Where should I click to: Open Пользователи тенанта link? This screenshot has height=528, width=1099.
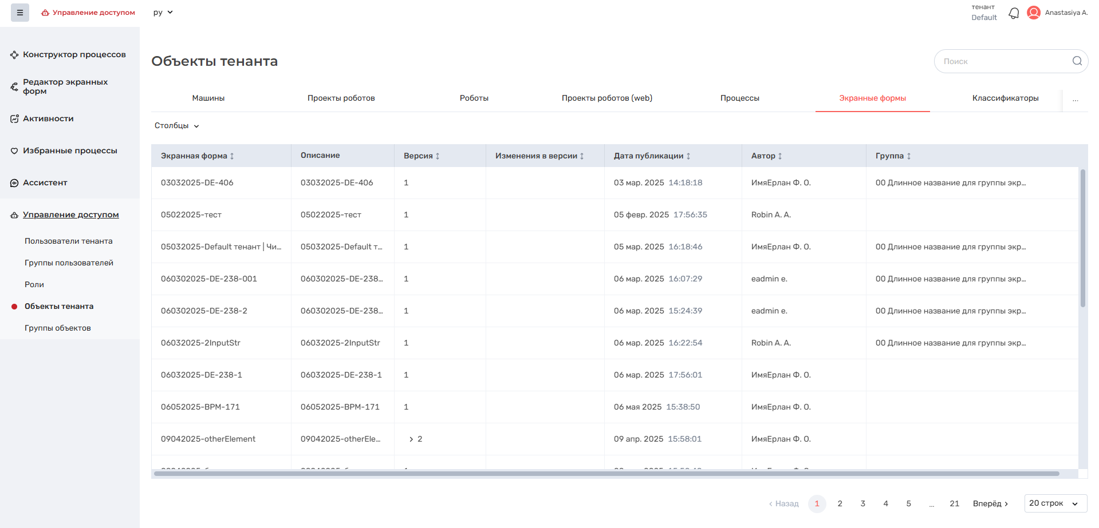[x=69, y=241]
